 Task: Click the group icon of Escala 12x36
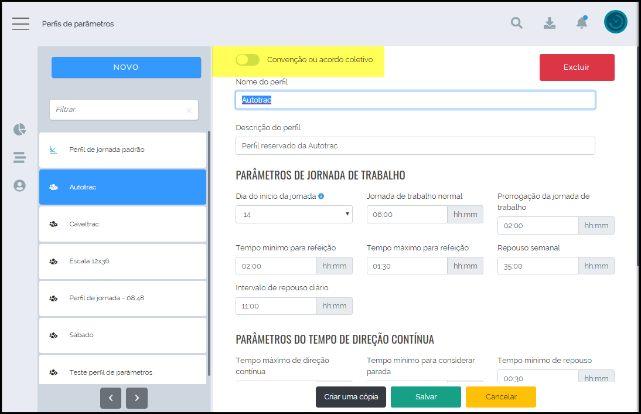click(53, 261)
